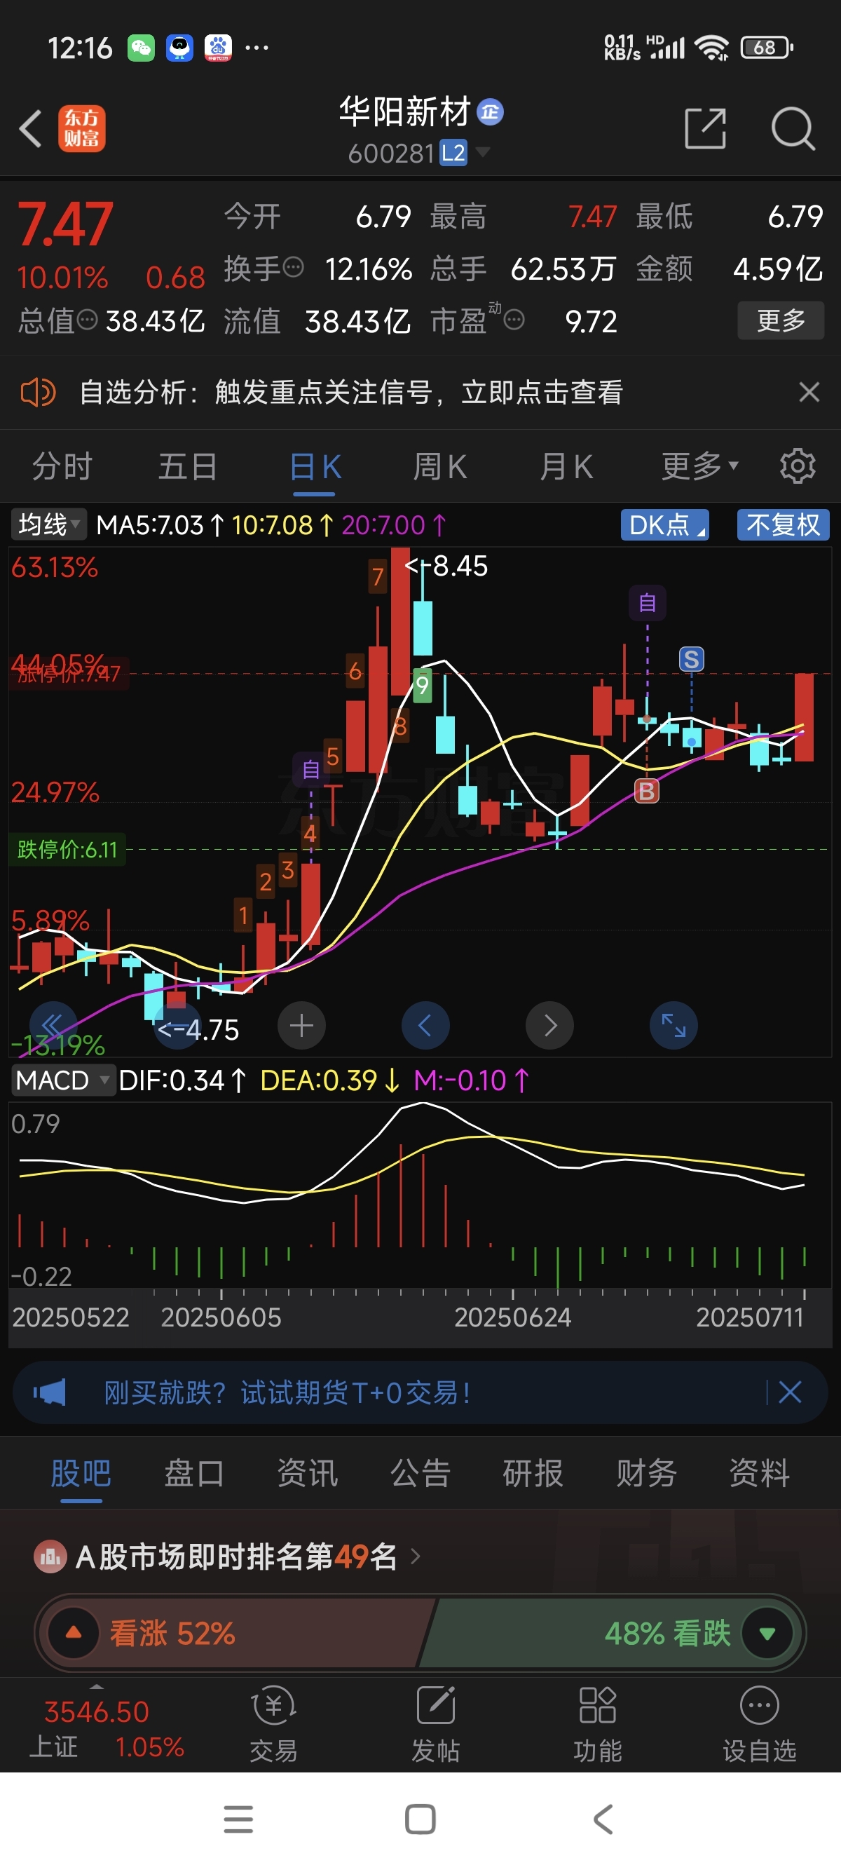The height and width of the screenshot is (1872, 841).
Task: Tap ranking chart icon beside A股市场
Action: [50, 1557]
